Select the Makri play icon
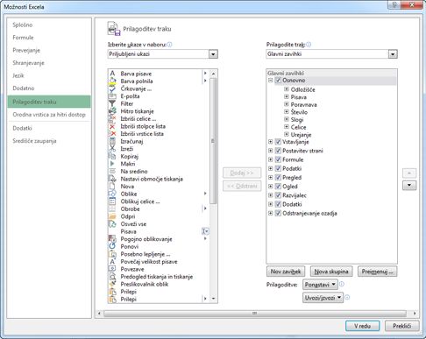 pyautogui.click(x=112, y=164)
